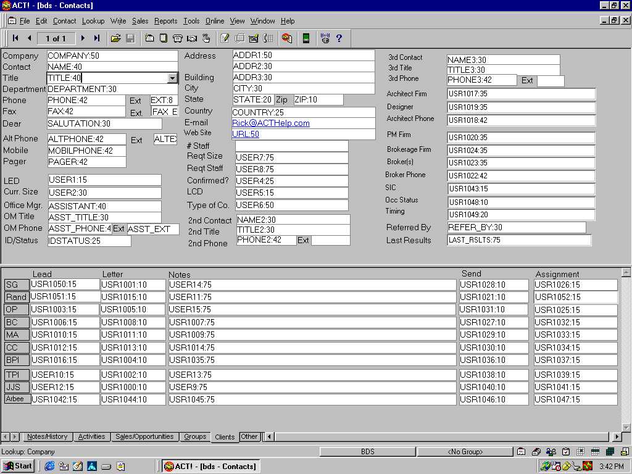Open the Contact menu
The width and height of the screenshot is (632, 474).
(x=64, y=21)
